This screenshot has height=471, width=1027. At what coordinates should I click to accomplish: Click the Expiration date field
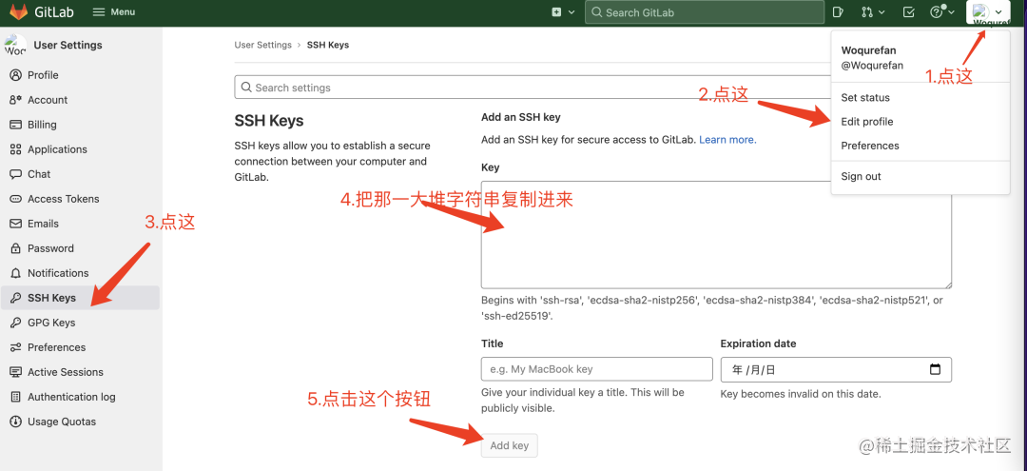point(836,369)
